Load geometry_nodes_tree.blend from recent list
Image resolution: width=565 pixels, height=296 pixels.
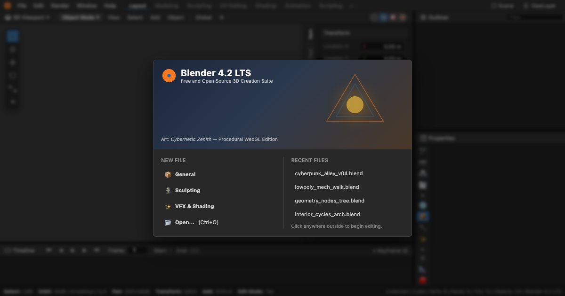tap(347, 201)
